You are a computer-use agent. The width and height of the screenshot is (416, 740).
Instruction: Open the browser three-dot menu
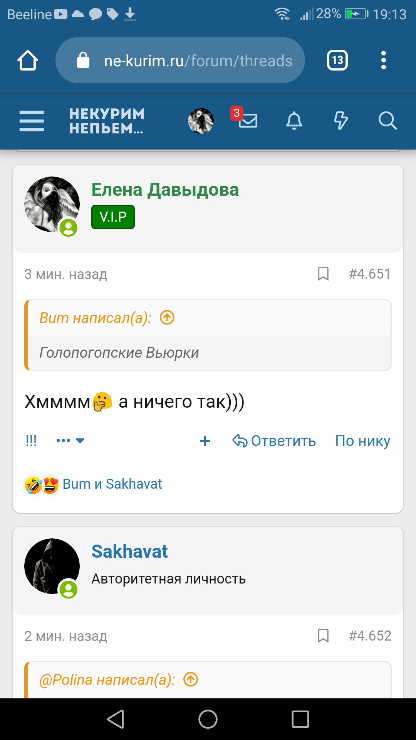click(383, 60)
